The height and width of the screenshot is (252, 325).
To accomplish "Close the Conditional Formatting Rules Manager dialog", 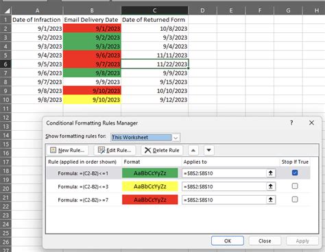I will coord(311,123).
